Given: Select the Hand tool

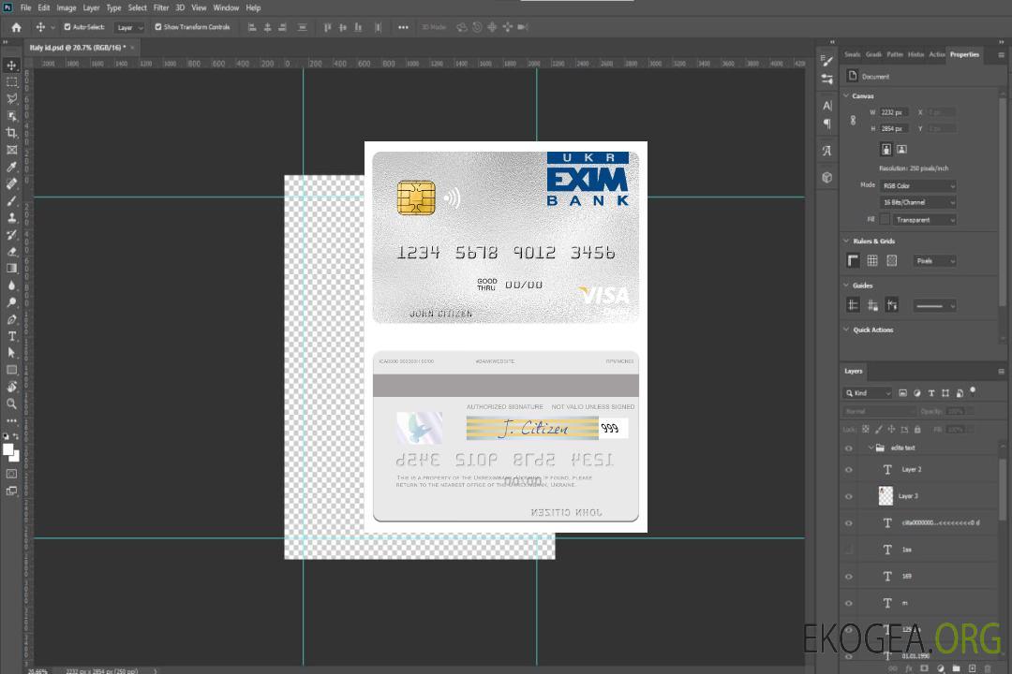Looking at the screenshot, I should point(11,387).
